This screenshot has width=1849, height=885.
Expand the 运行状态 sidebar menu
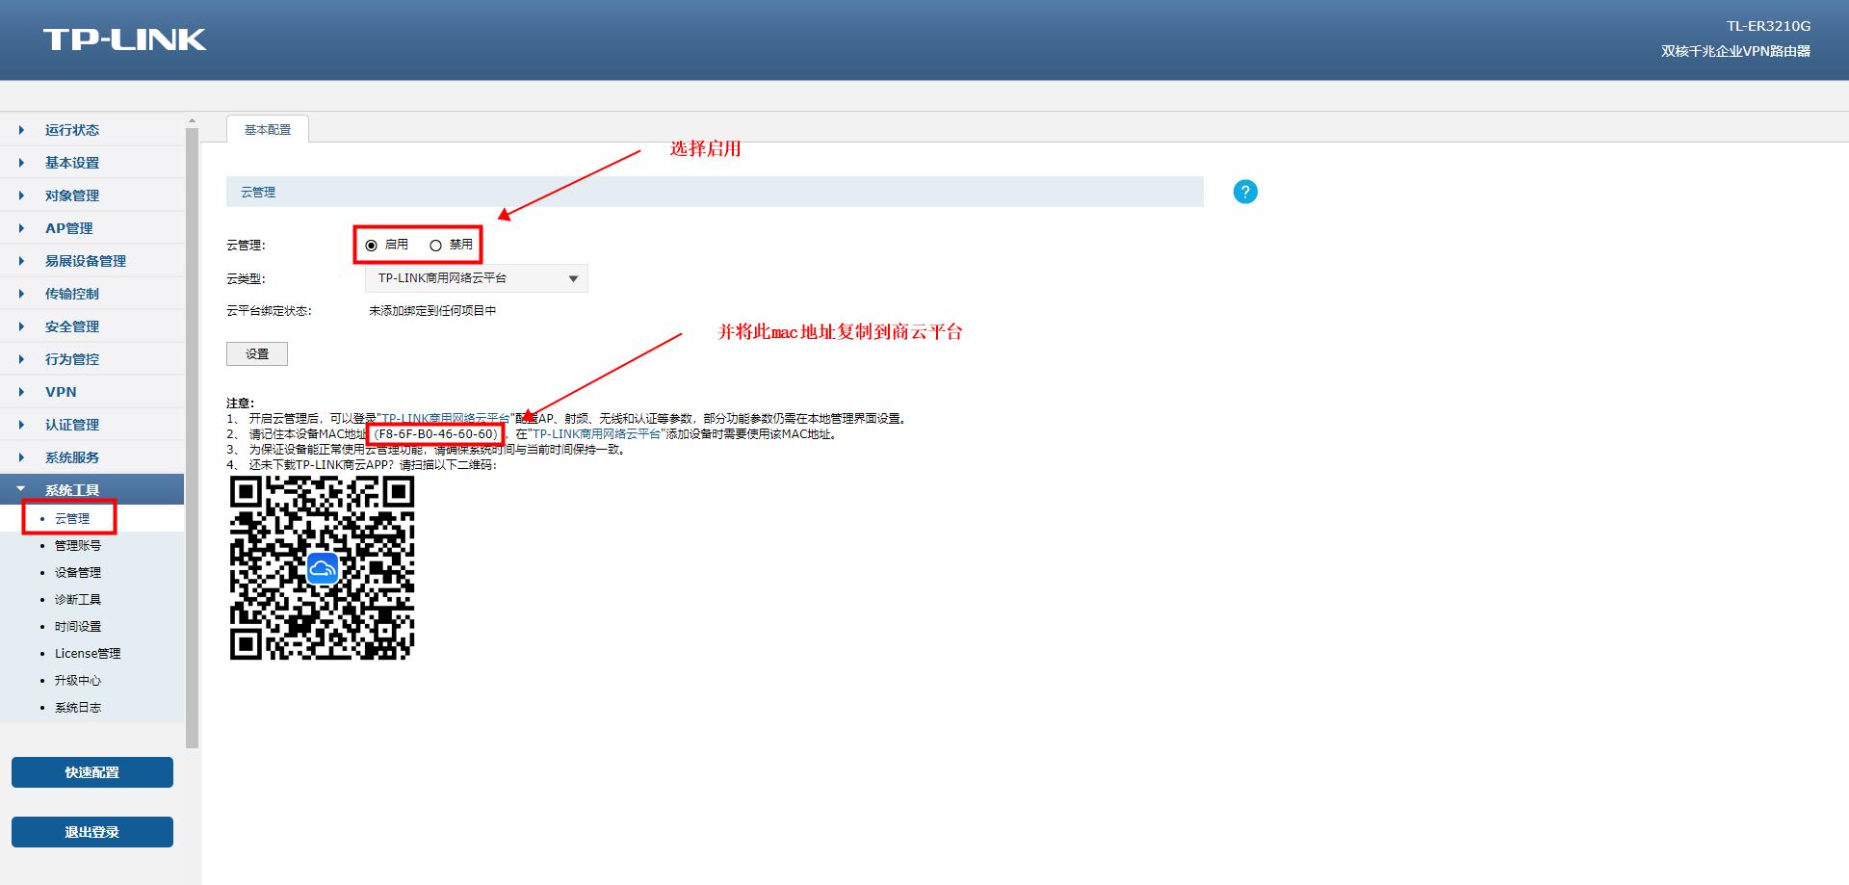pos(91,130)
